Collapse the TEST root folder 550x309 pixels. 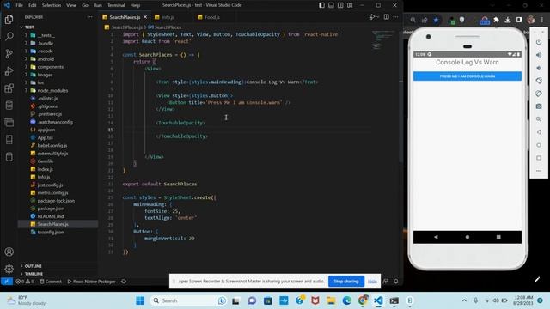click(29, 27)
